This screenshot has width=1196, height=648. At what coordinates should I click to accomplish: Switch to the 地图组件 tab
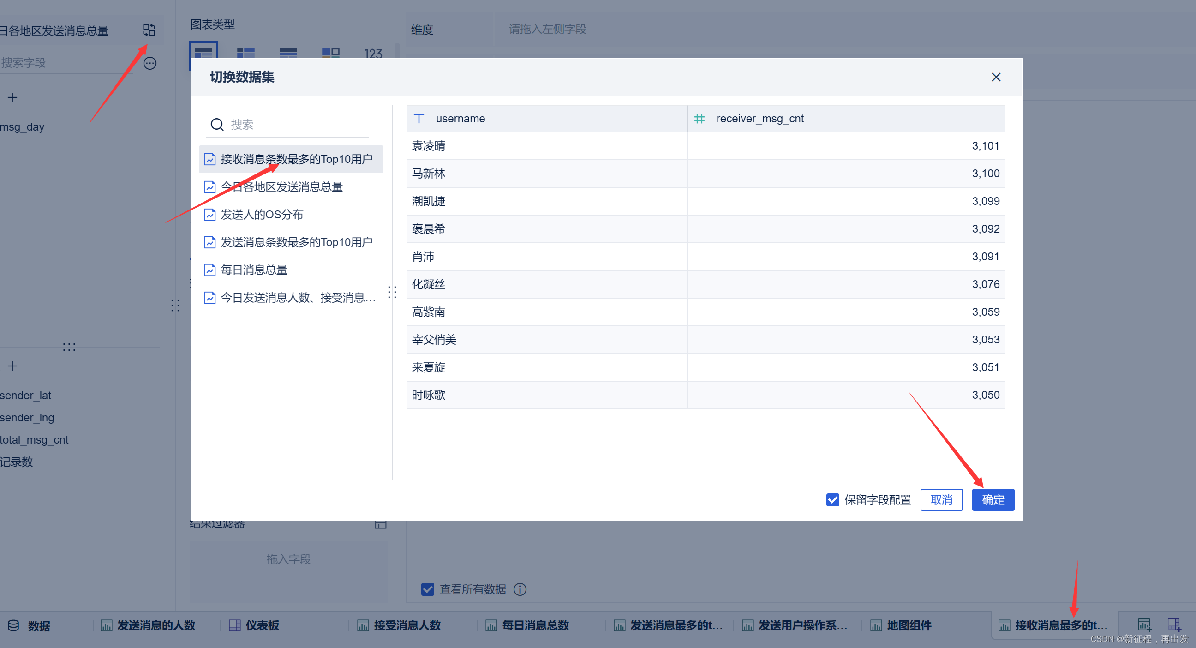point(901,626)
